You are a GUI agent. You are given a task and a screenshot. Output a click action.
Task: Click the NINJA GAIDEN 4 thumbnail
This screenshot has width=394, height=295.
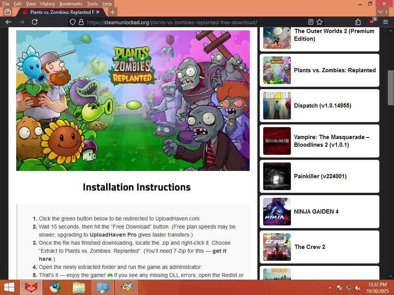(x=277, y=212)
